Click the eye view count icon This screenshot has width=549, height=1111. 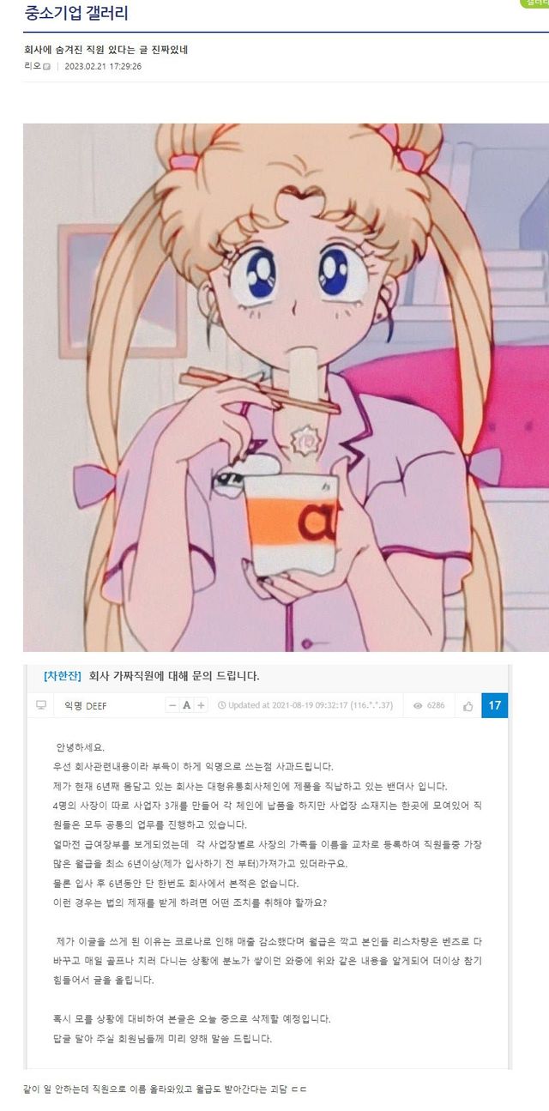[418, 706]
